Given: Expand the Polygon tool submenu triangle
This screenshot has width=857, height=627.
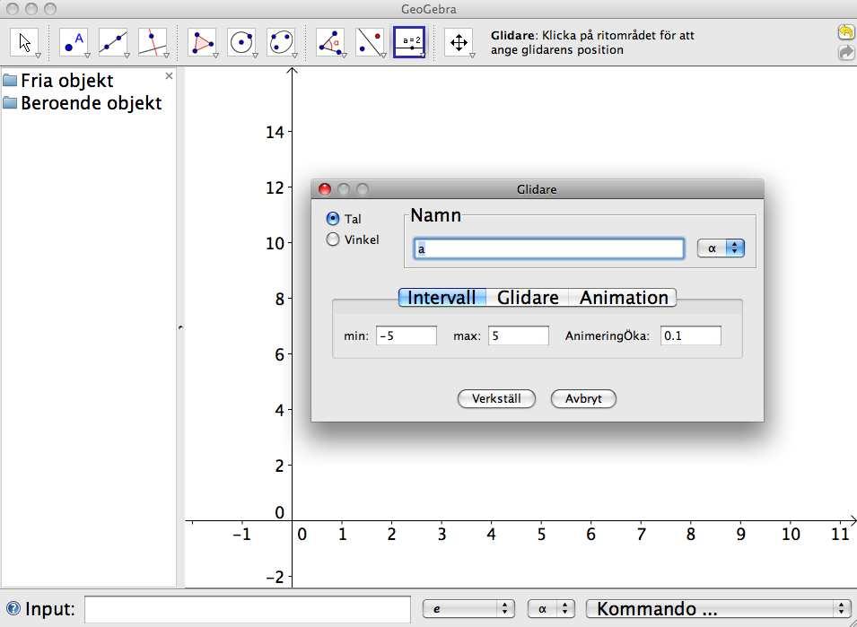Looking at the screenshot, I should point(214,55).
